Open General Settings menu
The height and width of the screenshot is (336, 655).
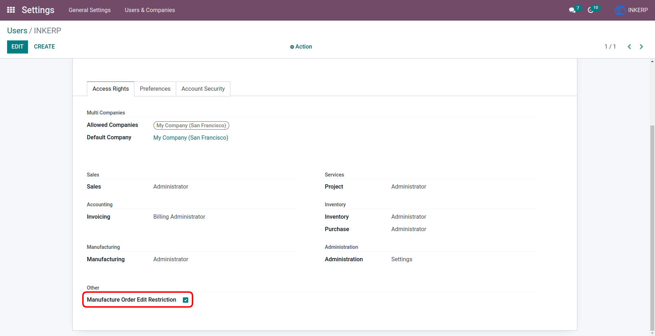(90, 10)
